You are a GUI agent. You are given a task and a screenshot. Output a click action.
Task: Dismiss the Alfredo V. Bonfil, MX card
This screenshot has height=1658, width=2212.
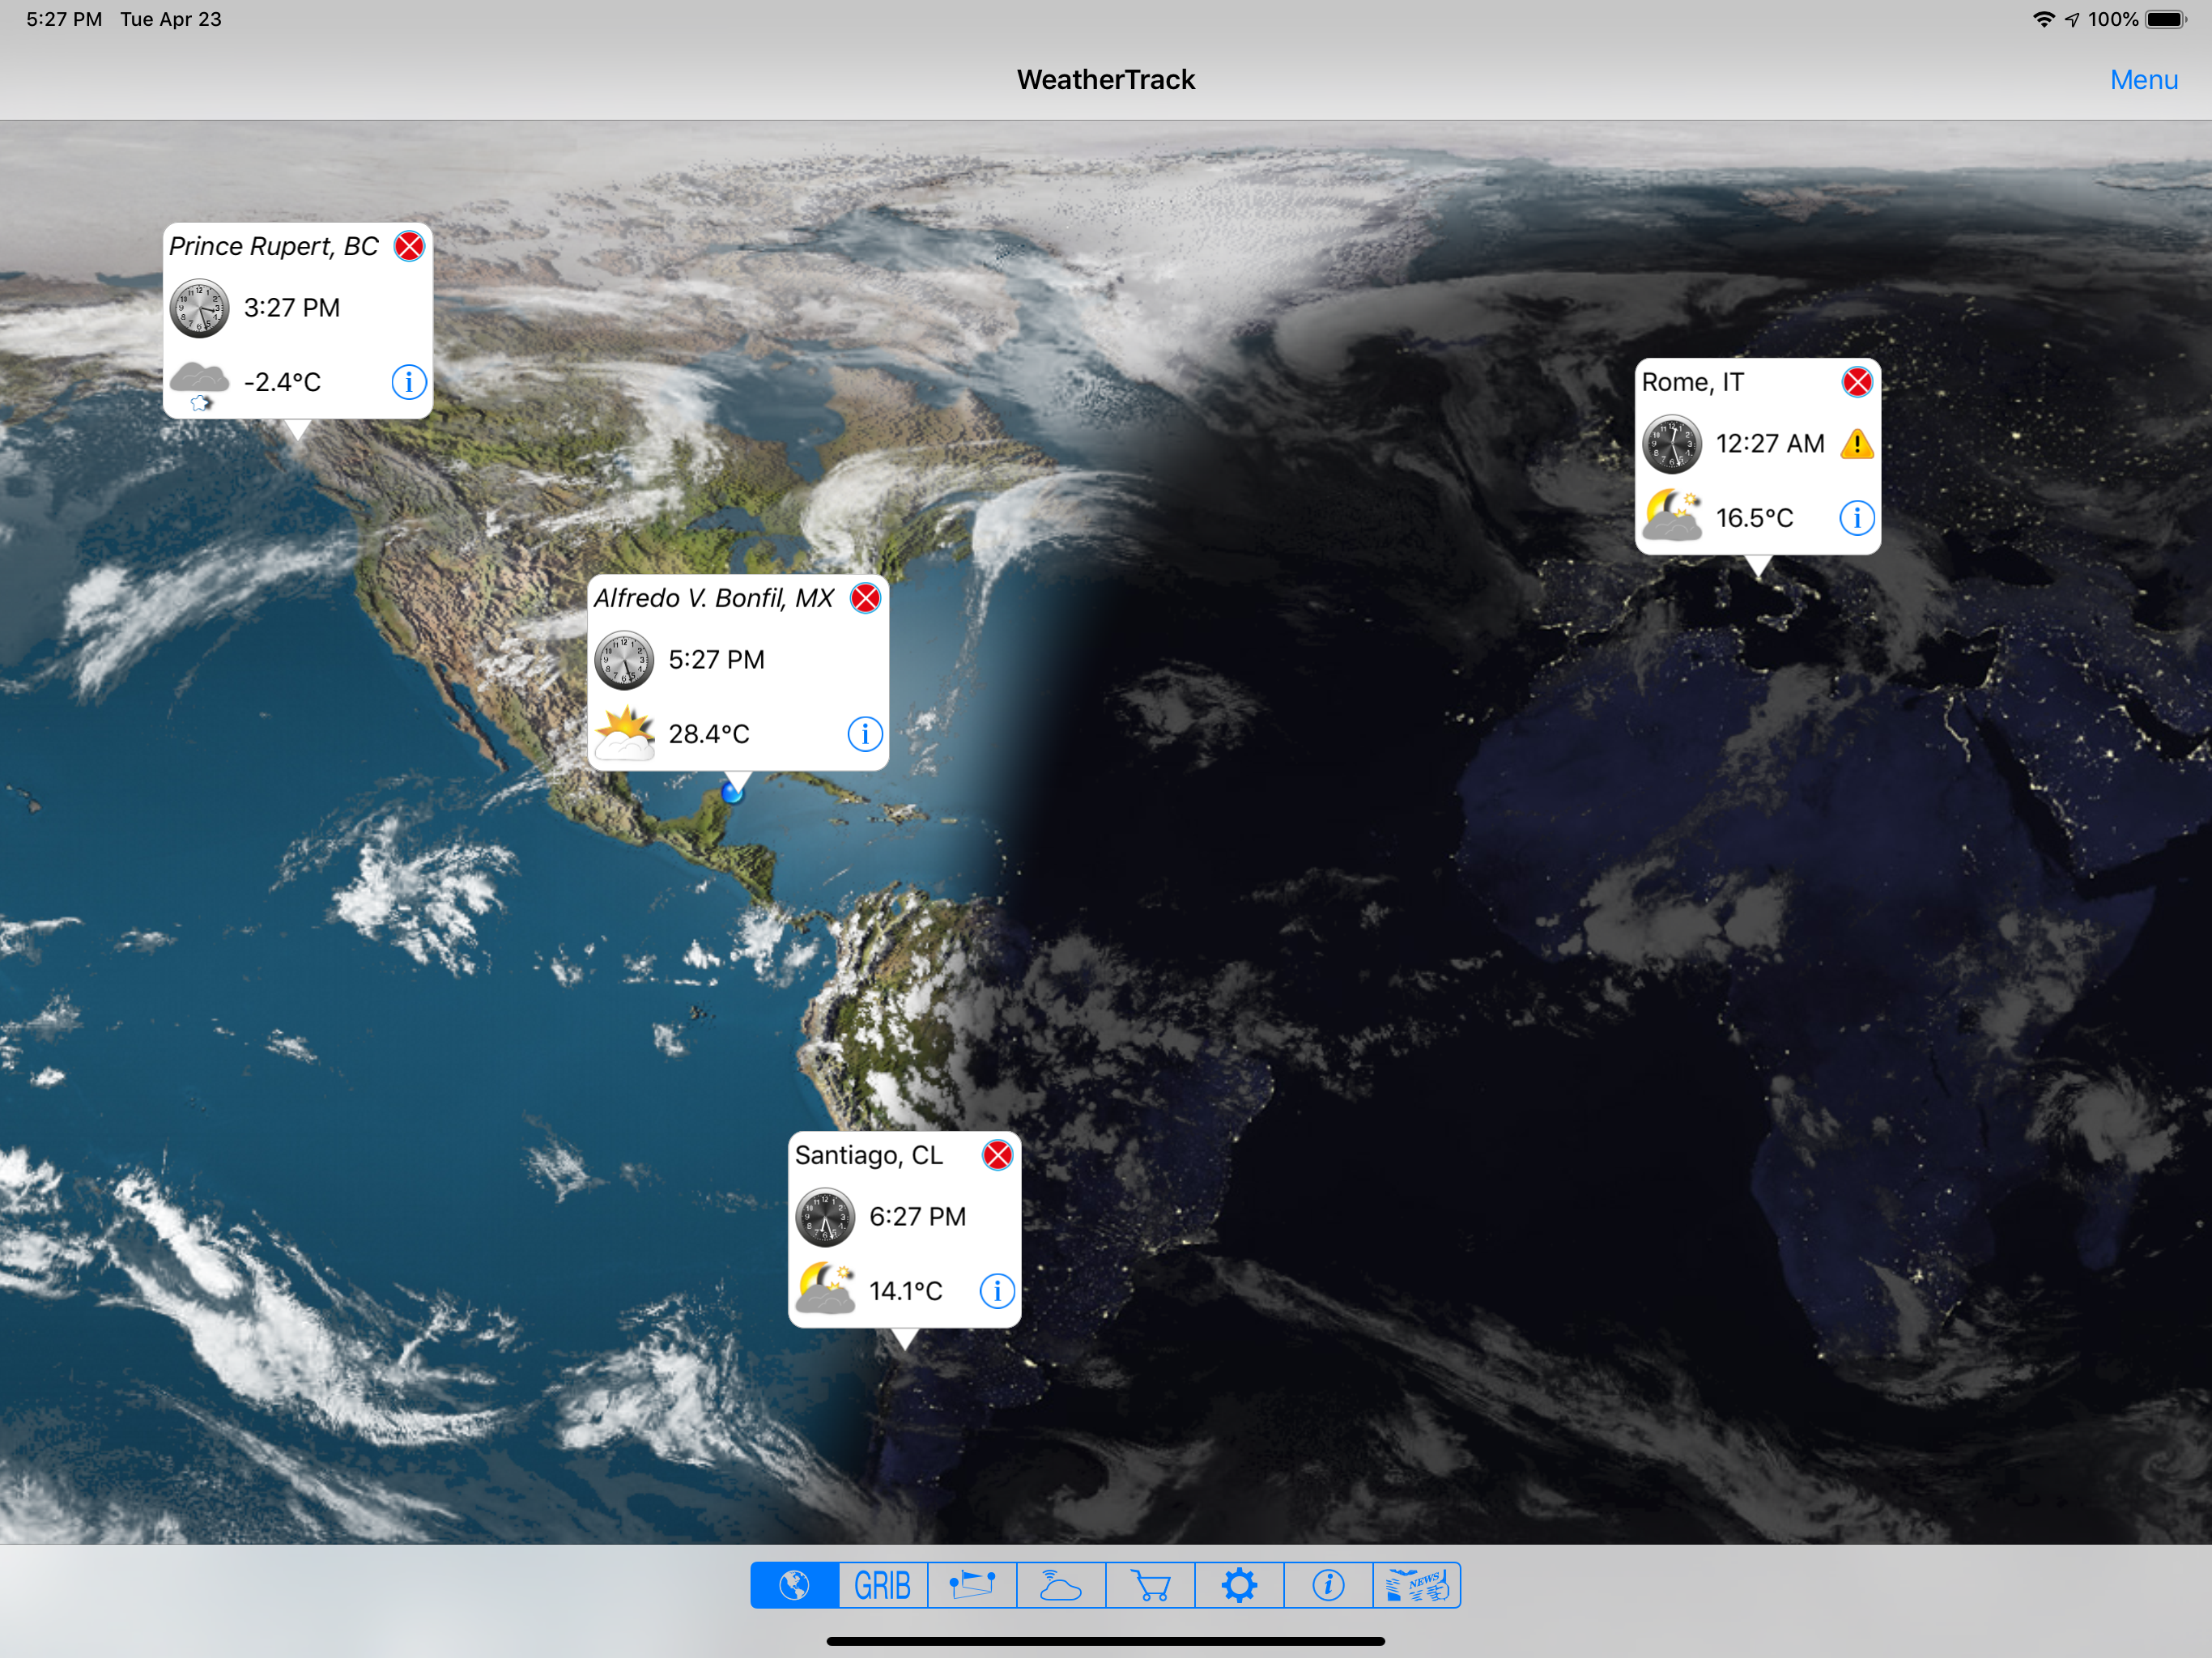[x=865, y=598]
